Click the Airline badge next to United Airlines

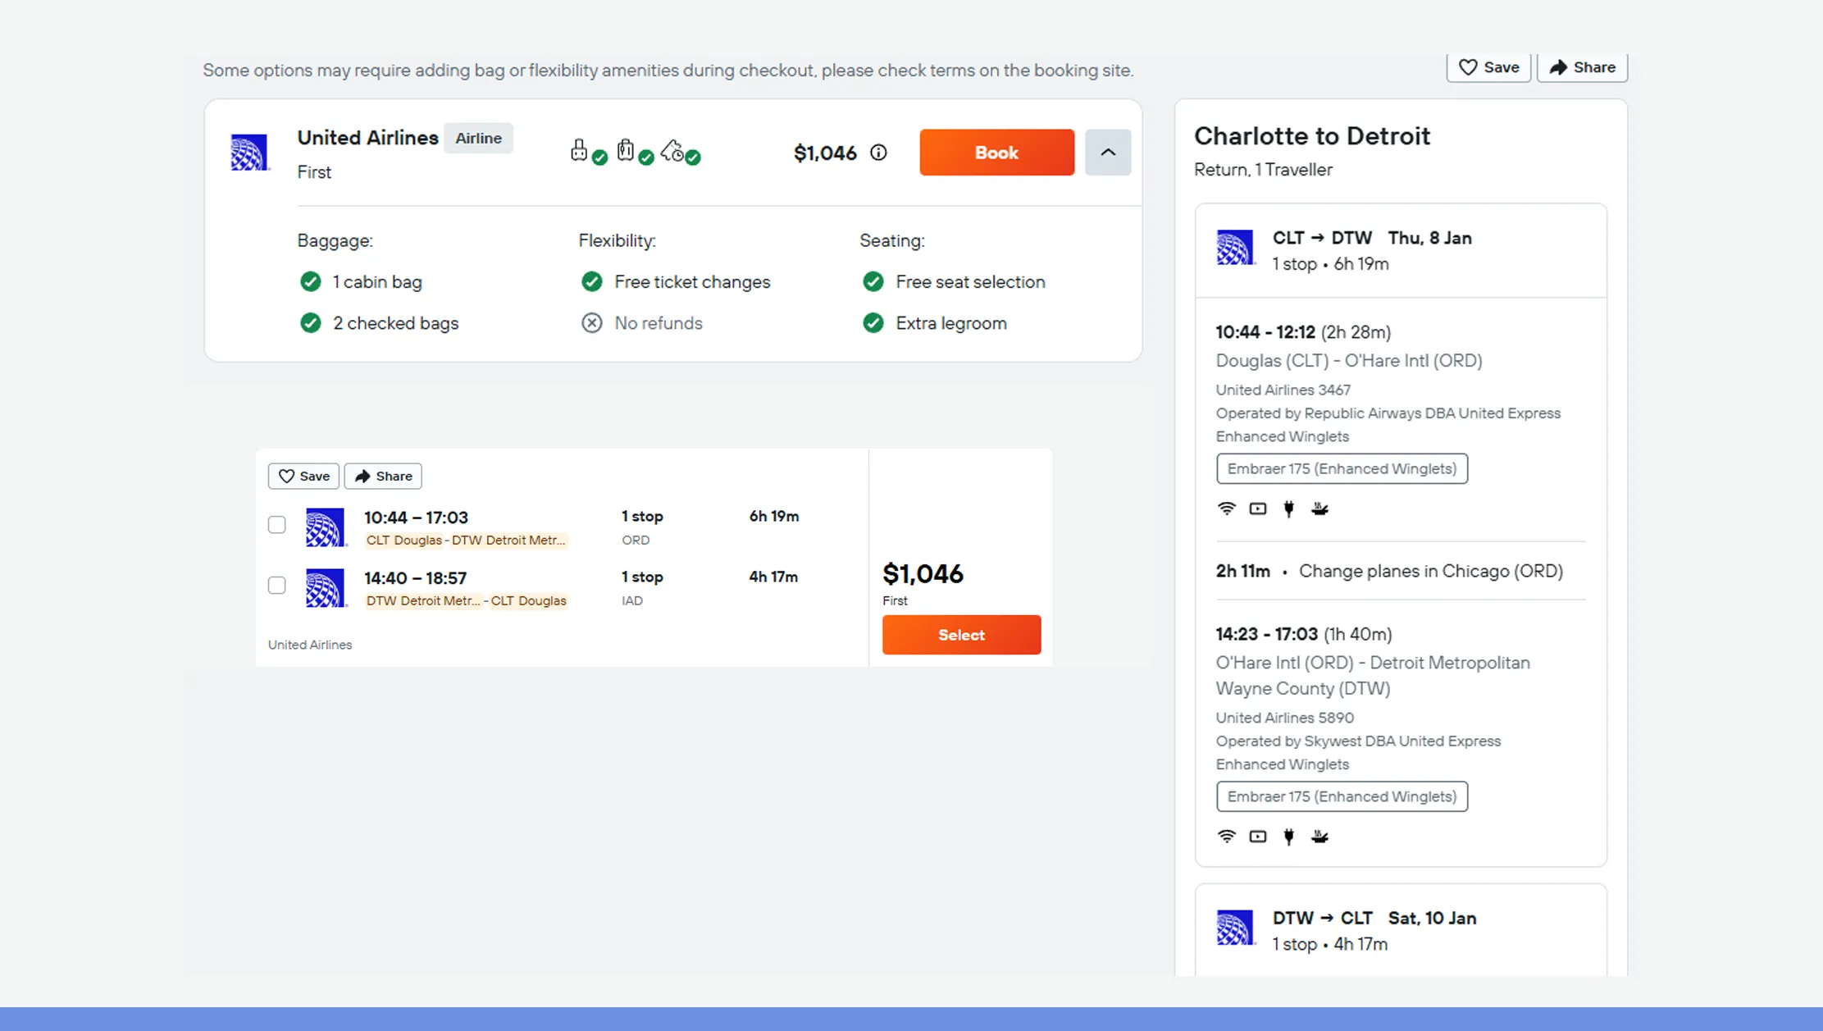tap(478, 139)
